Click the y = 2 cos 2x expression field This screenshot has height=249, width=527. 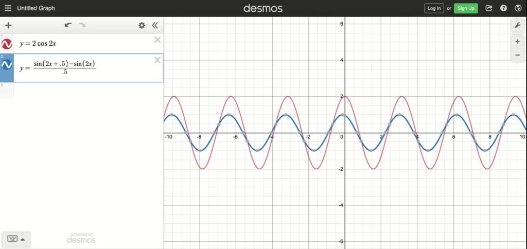tap(84, 44)
